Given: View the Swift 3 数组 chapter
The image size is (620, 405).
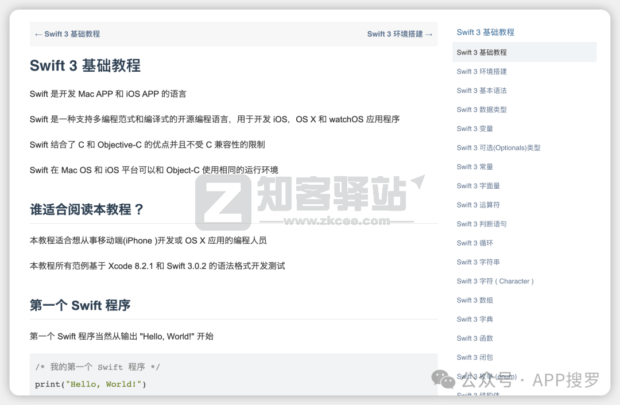Looking at the screenshot, I should point(475,299).
